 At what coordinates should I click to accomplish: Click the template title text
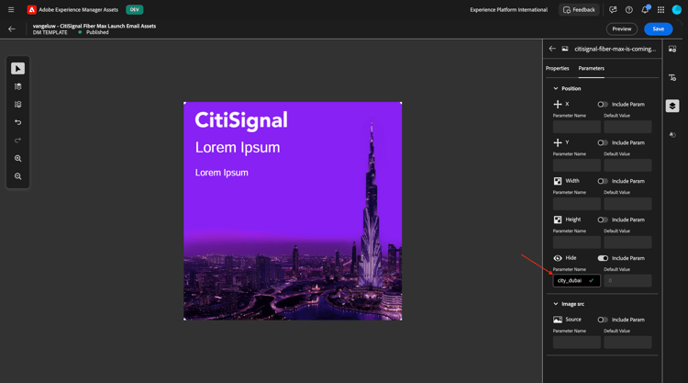(94, 26)
